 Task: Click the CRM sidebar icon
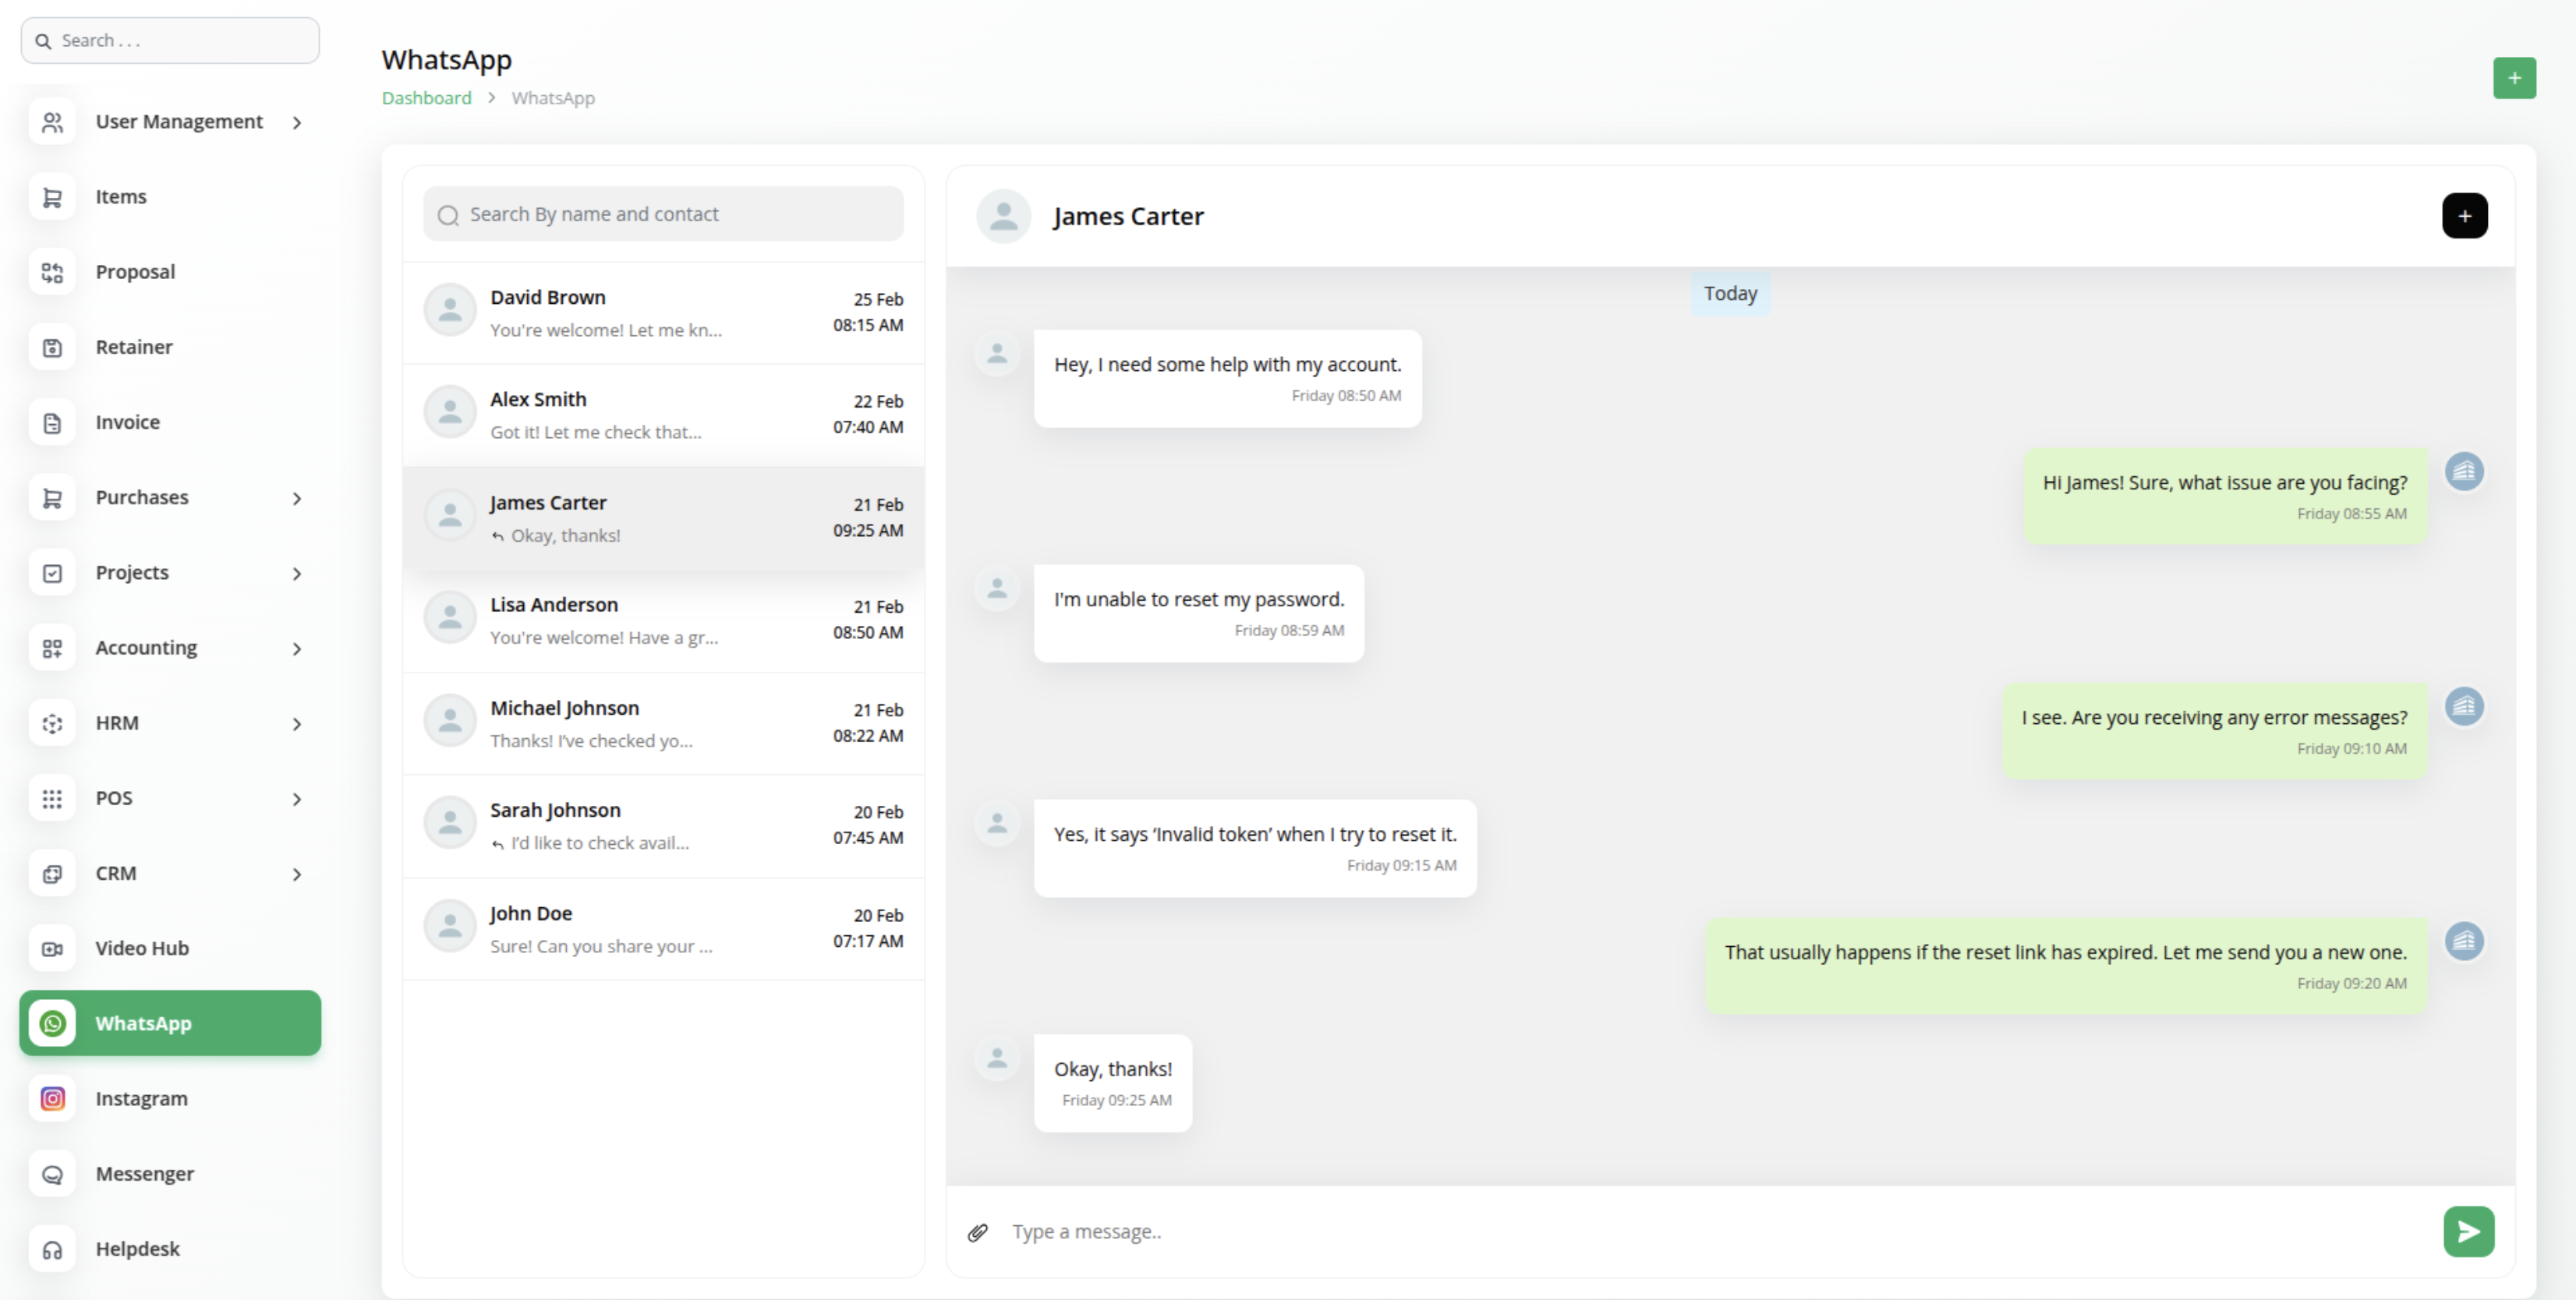coord(52,873)
